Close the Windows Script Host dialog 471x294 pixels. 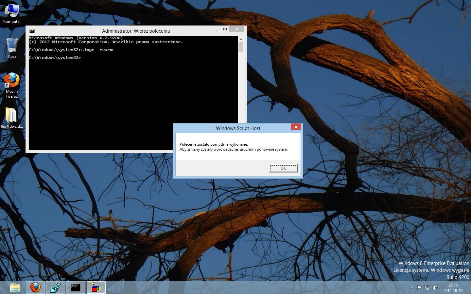click(x=296, y=127)
